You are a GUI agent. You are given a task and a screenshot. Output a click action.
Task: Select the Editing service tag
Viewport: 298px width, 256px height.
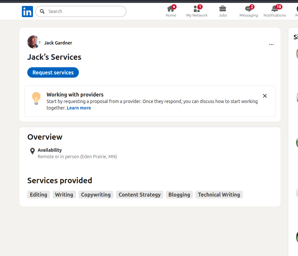[x=39, y=195]
